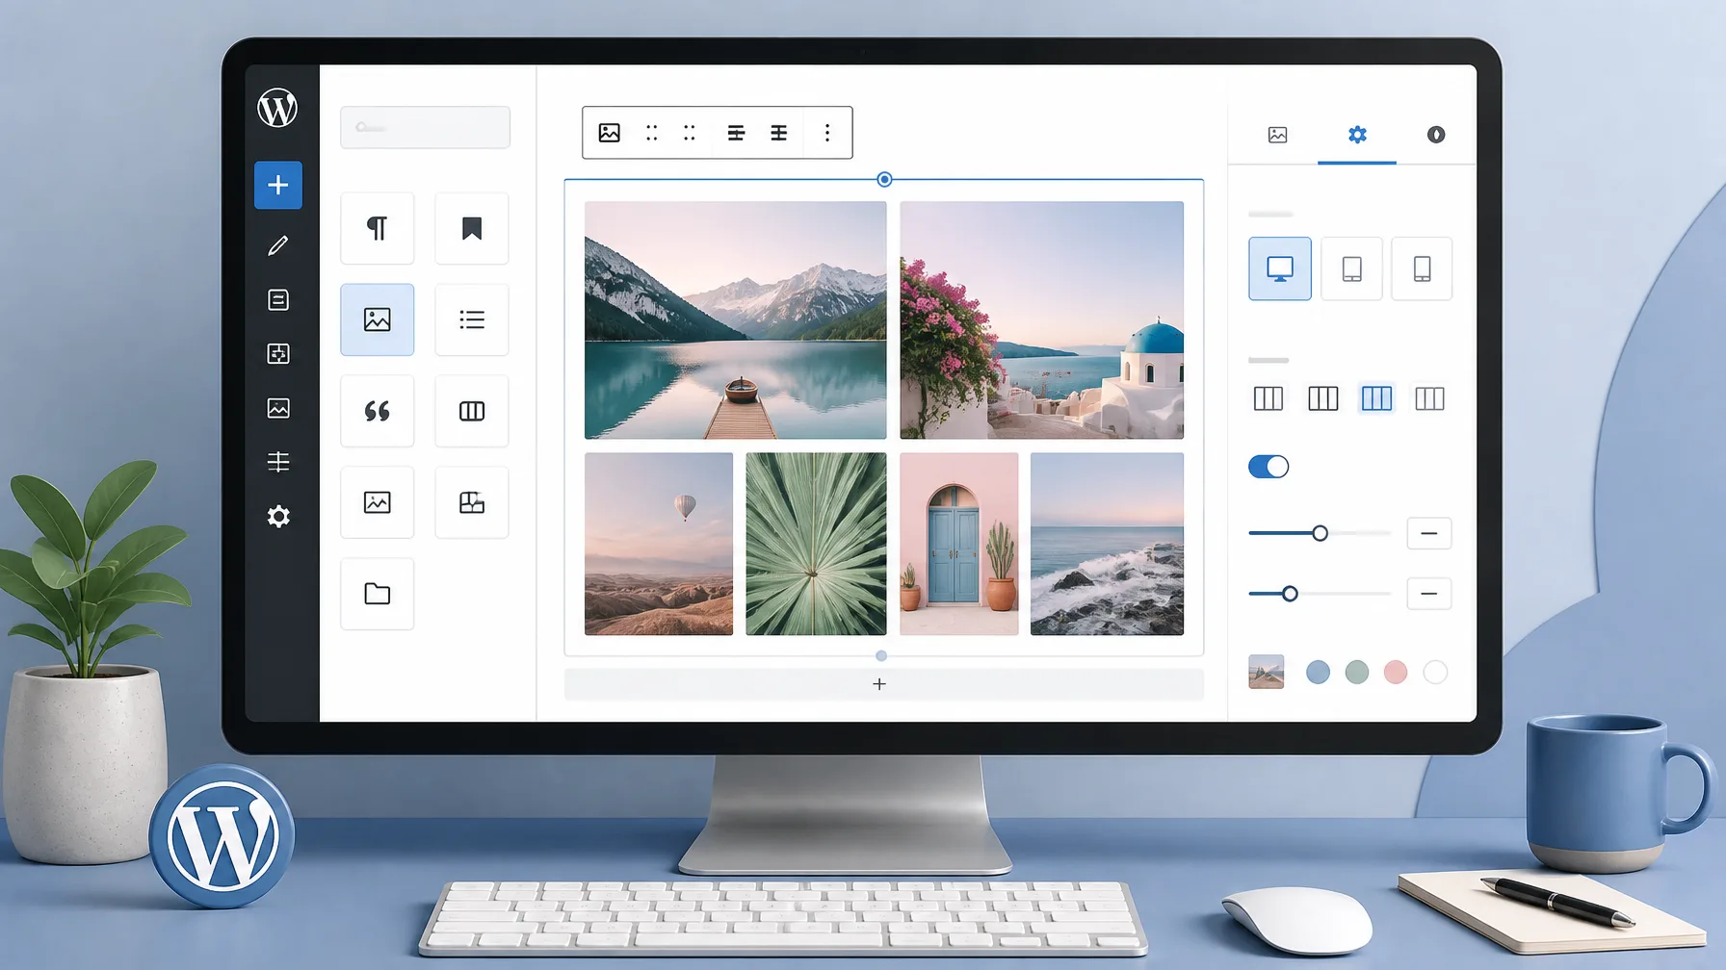The height and width of the screenshot is (970, 1726).
Task: Open the media image icon in dark sidebar
Action: 278,408
